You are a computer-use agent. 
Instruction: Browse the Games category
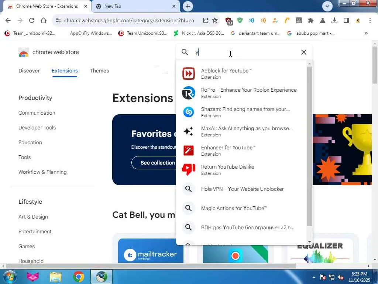coord(27,246)
